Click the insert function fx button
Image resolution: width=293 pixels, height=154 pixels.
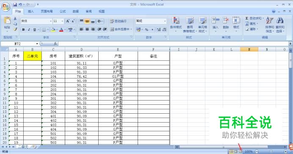click(55, 44)
